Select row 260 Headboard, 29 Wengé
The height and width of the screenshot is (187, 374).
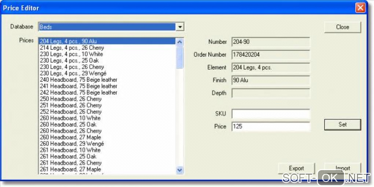pos(107,144)
